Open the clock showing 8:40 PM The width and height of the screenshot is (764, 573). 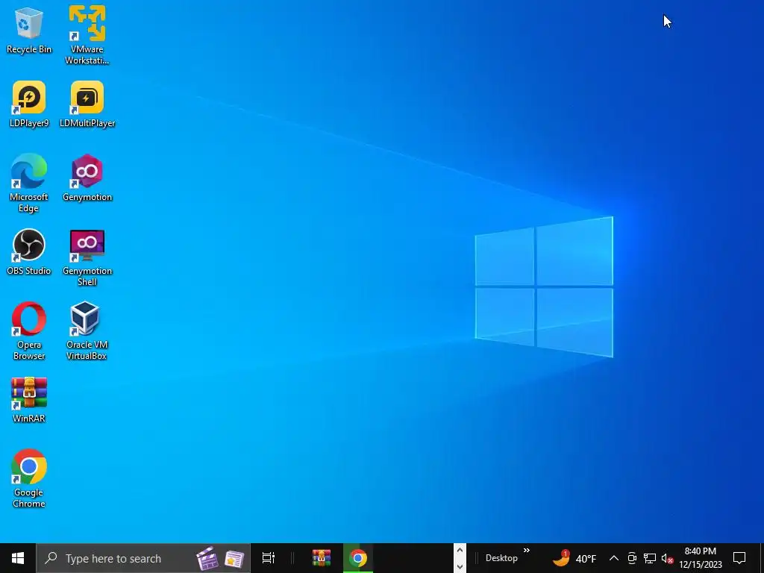click(x=701, y=558)
